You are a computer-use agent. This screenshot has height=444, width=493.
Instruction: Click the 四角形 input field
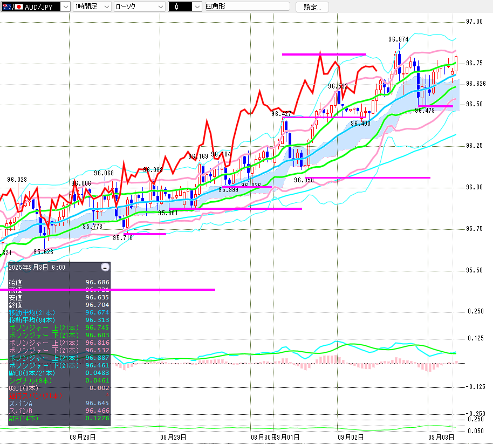click(247, 6)
